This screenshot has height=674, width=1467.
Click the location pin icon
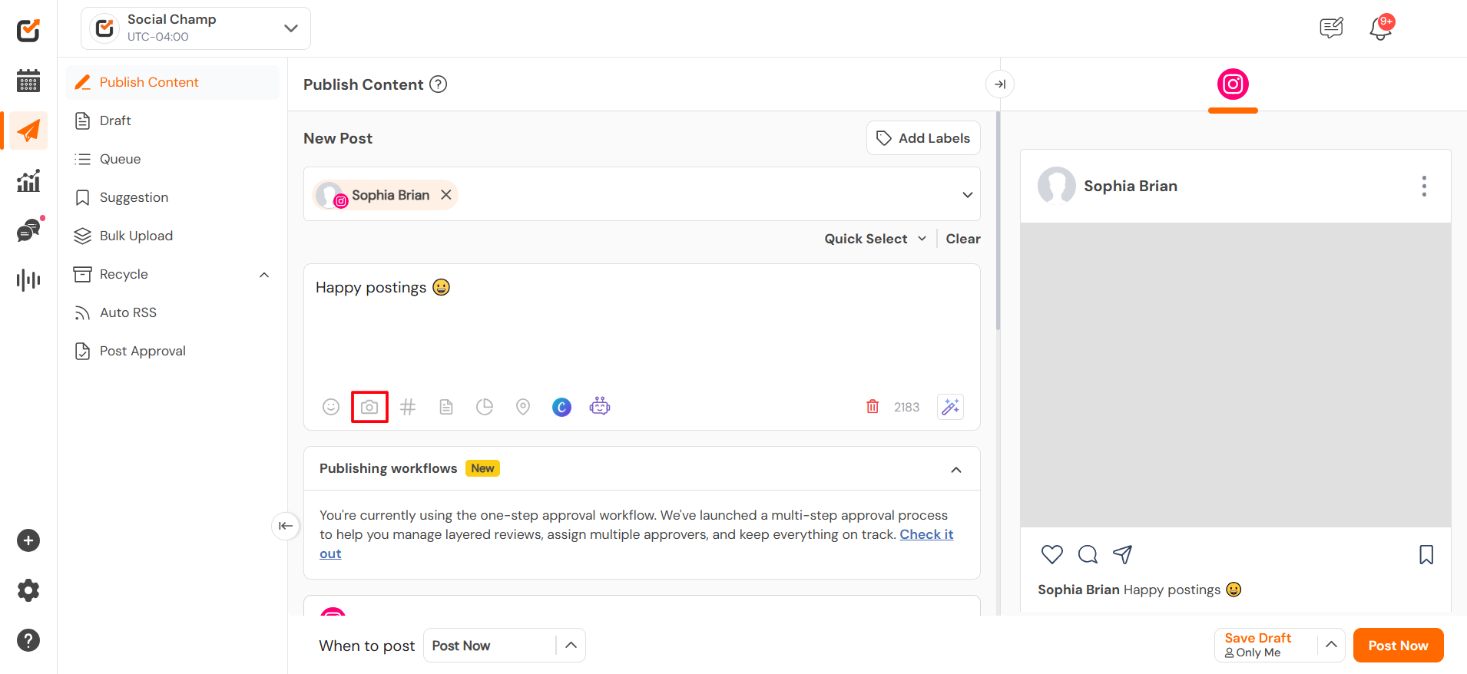[x=523, y=407]
